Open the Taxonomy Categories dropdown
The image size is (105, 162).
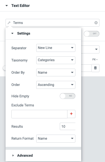tap(56, 60)
